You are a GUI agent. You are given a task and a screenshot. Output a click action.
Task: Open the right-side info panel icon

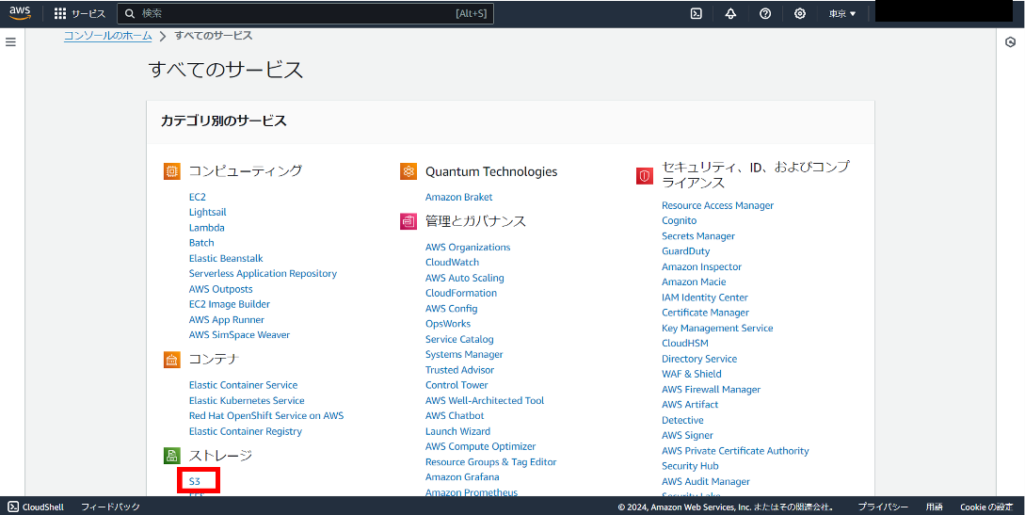1010,42
